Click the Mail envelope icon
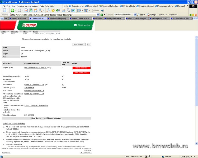Screen dimensions: 198x158 pyautogui.click(x=64, y=10)
